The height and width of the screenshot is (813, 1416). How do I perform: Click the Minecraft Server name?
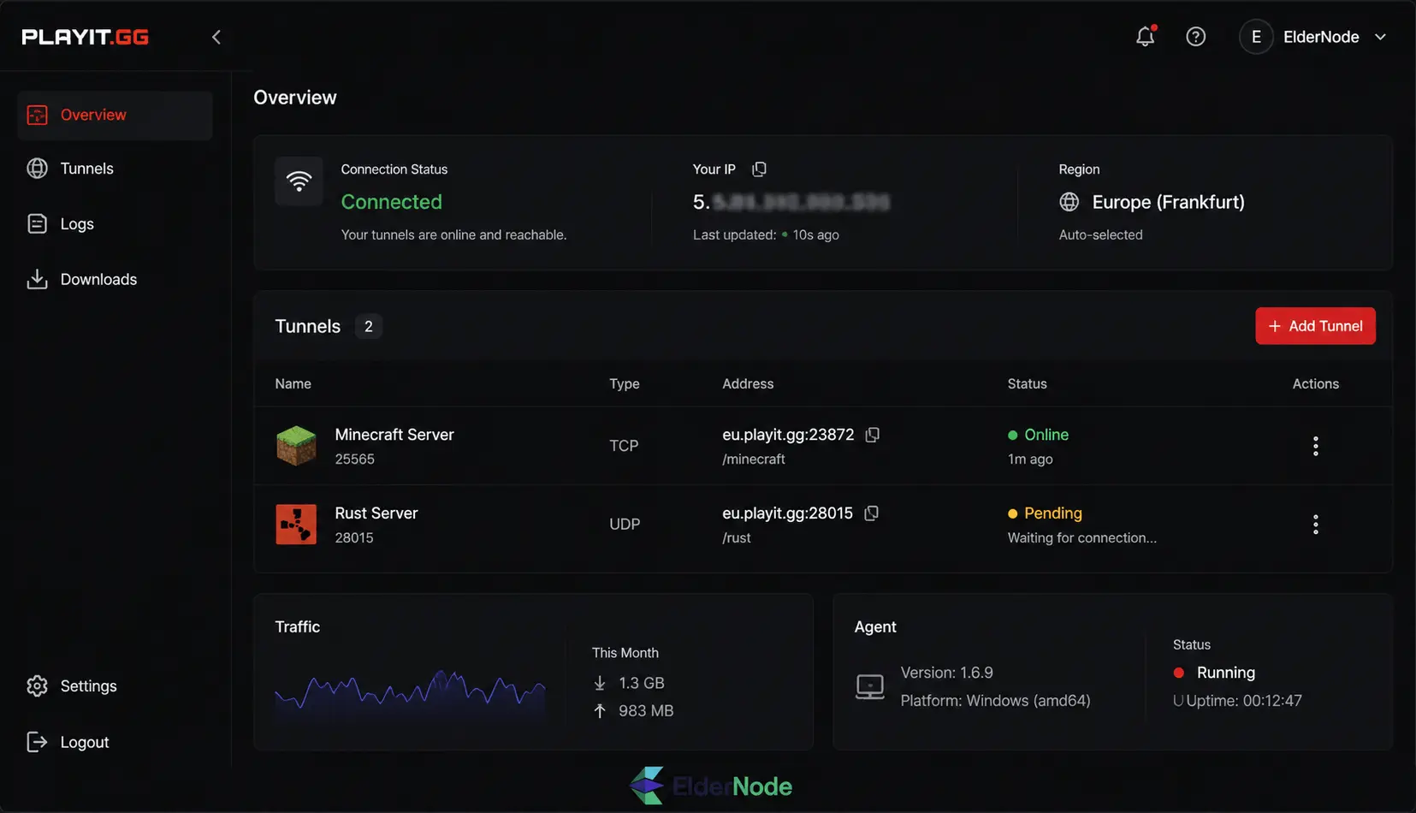pyautogui.click(x=394, y=435)
